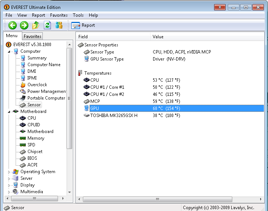Select the MCP temperature row

170,101
